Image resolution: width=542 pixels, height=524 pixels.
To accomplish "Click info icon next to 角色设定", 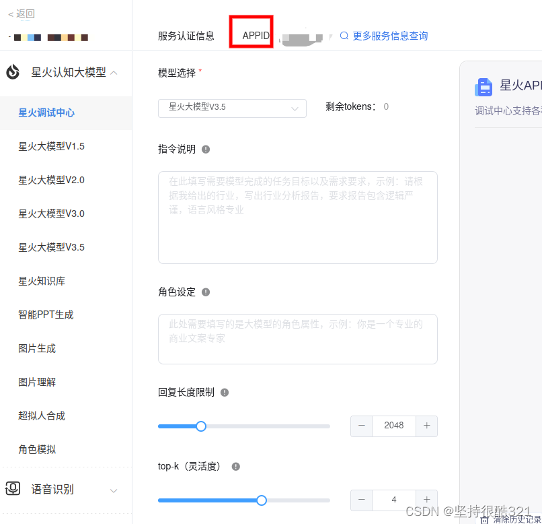I will click(206, 292).
